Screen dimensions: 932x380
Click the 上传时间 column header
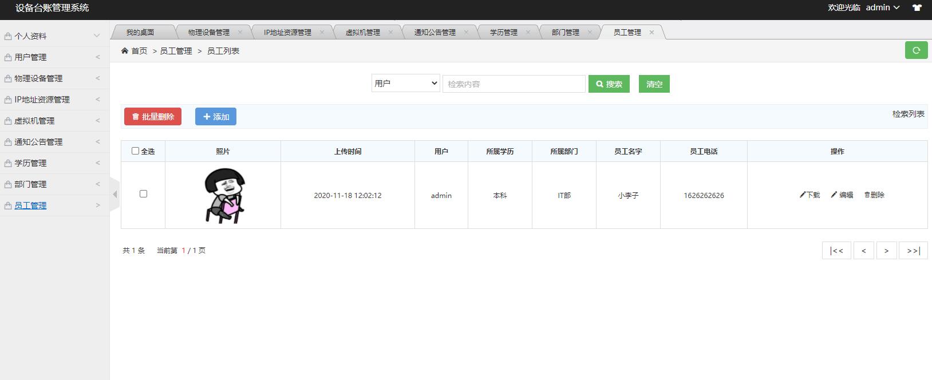347,151
